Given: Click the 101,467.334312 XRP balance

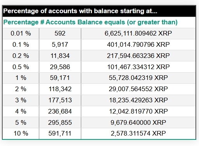Looking at the screenshot, I should tap(138, 67).
